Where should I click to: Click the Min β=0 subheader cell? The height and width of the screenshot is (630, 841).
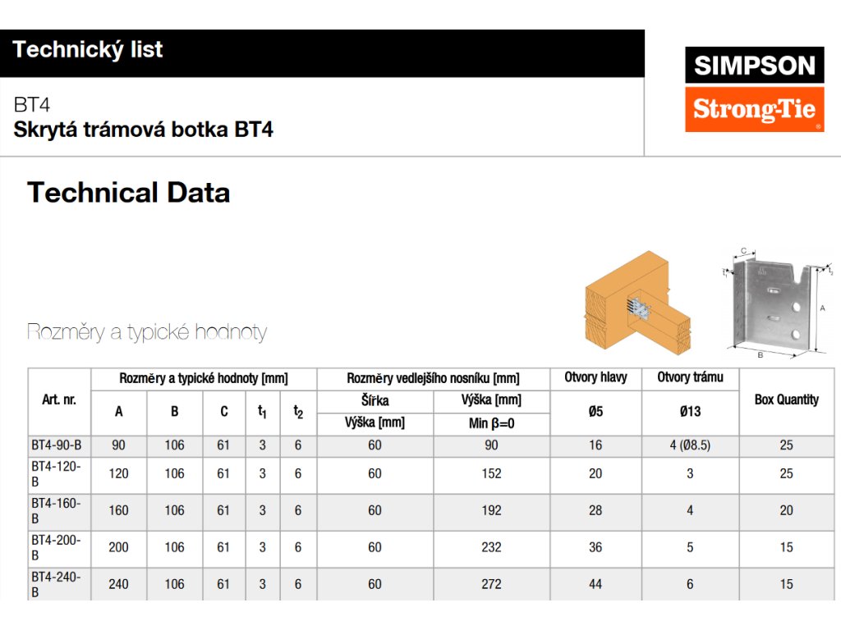coord(491,424)
